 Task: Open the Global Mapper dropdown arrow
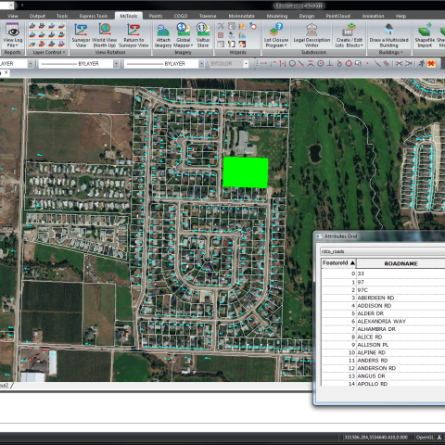pos(192,45)
